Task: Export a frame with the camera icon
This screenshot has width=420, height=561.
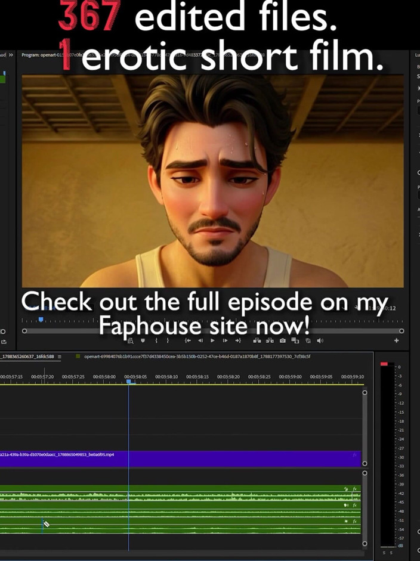Action: [283, 340]
